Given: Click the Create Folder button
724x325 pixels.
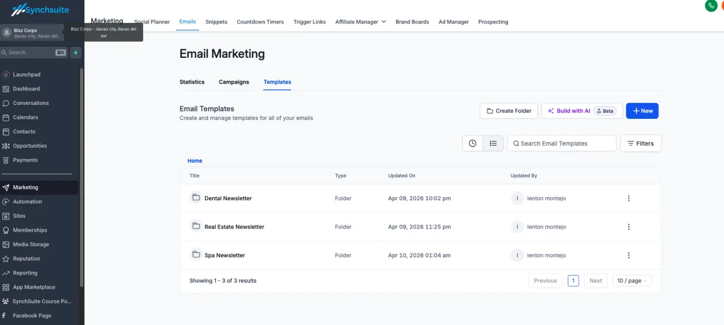Looking at the screenshot, I should 509,111.
